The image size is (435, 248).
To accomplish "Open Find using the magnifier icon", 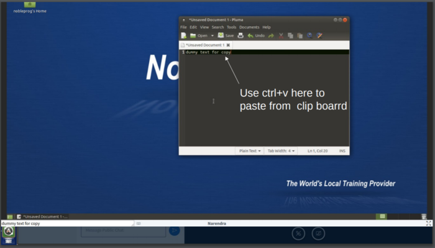I will pyautogui.click(x=309, y=35).
